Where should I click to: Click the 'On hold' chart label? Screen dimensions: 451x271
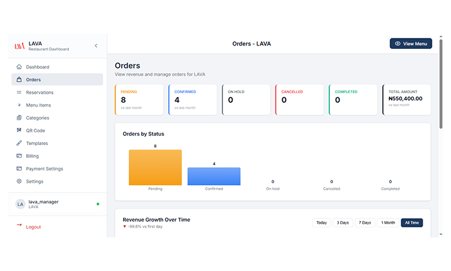273,189
